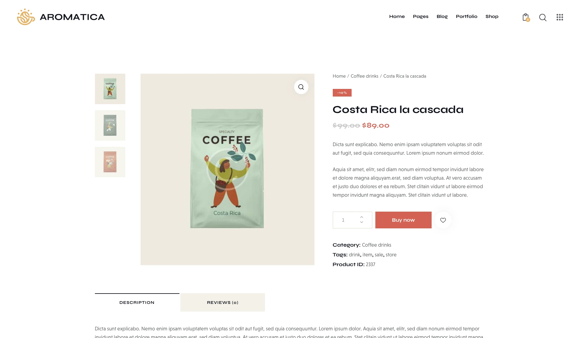Image resolution: width=584 pixels, height=338 pixels.
Task: Switch to the Reviews (0) tab
Action: (223, 302)
